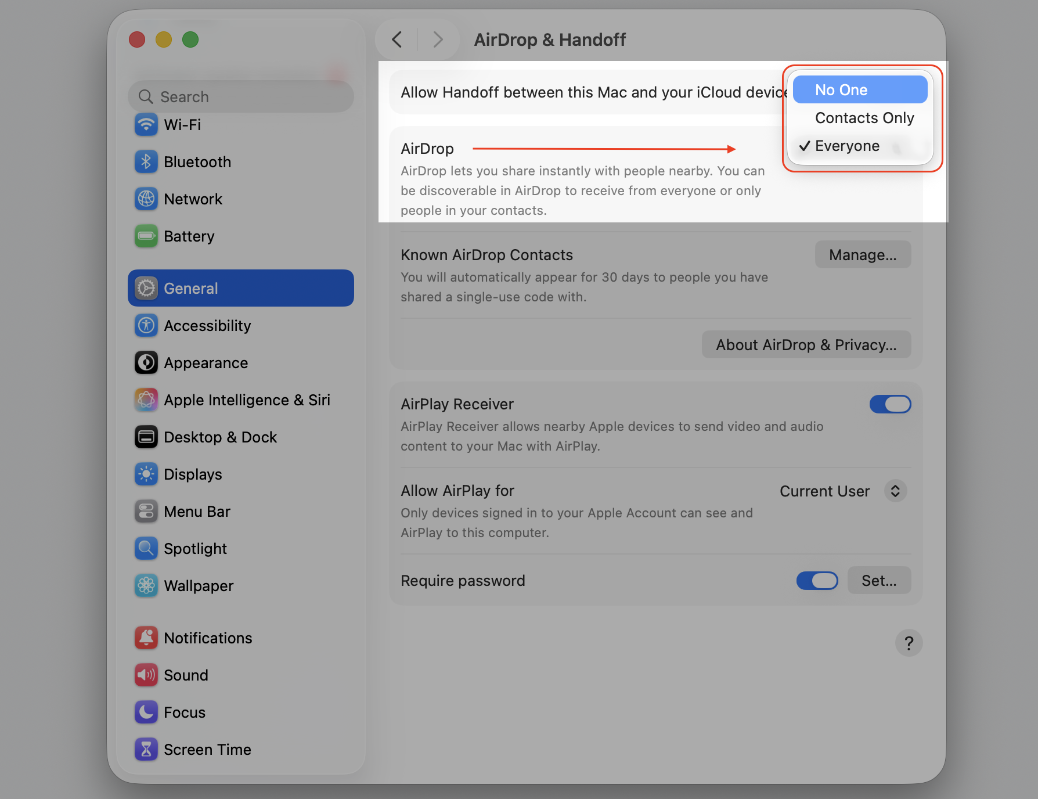
Task: Click the Current User value
Action: (x=824, y=491)
